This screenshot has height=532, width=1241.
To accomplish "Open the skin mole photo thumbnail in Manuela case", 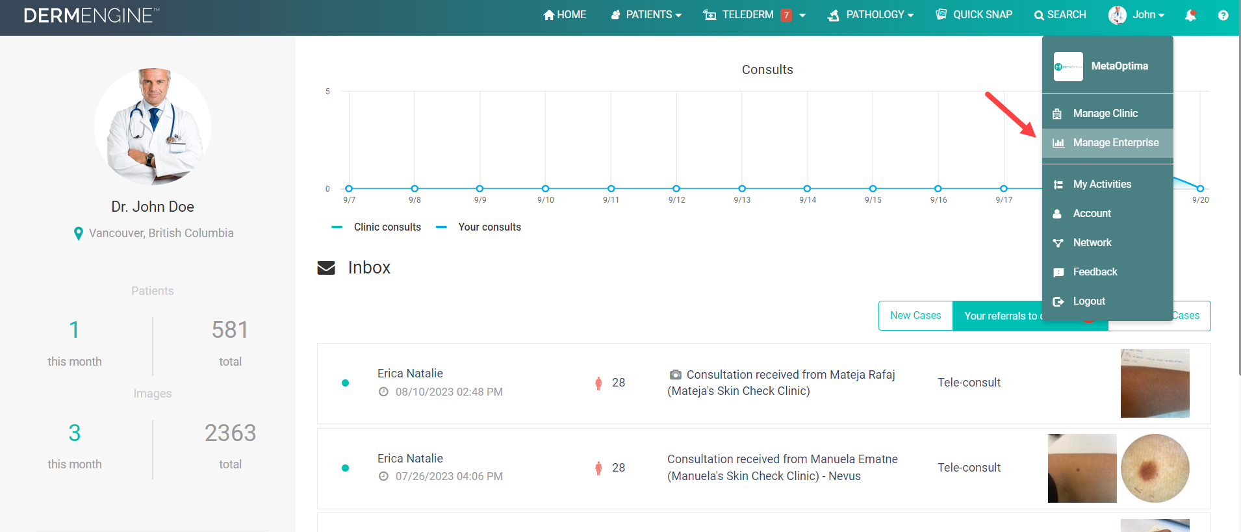I will pyautogui.click(x=1082, y=468).
